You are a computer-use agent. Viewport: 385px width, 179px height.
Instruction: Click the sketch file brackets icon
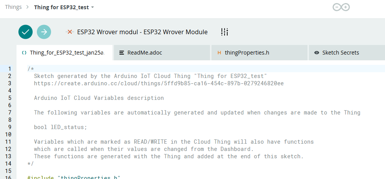[x=24, y=53]
